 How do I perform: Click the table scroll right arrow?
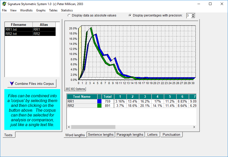coord(194,127)
